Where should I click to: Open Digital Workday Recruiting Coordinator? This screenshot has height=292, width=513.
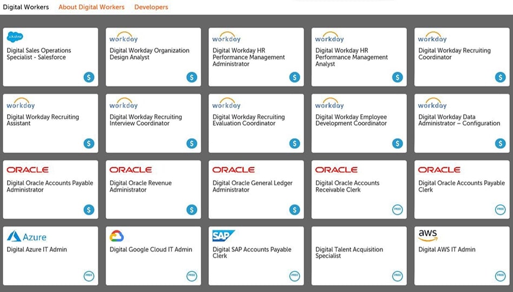point(455,54)
